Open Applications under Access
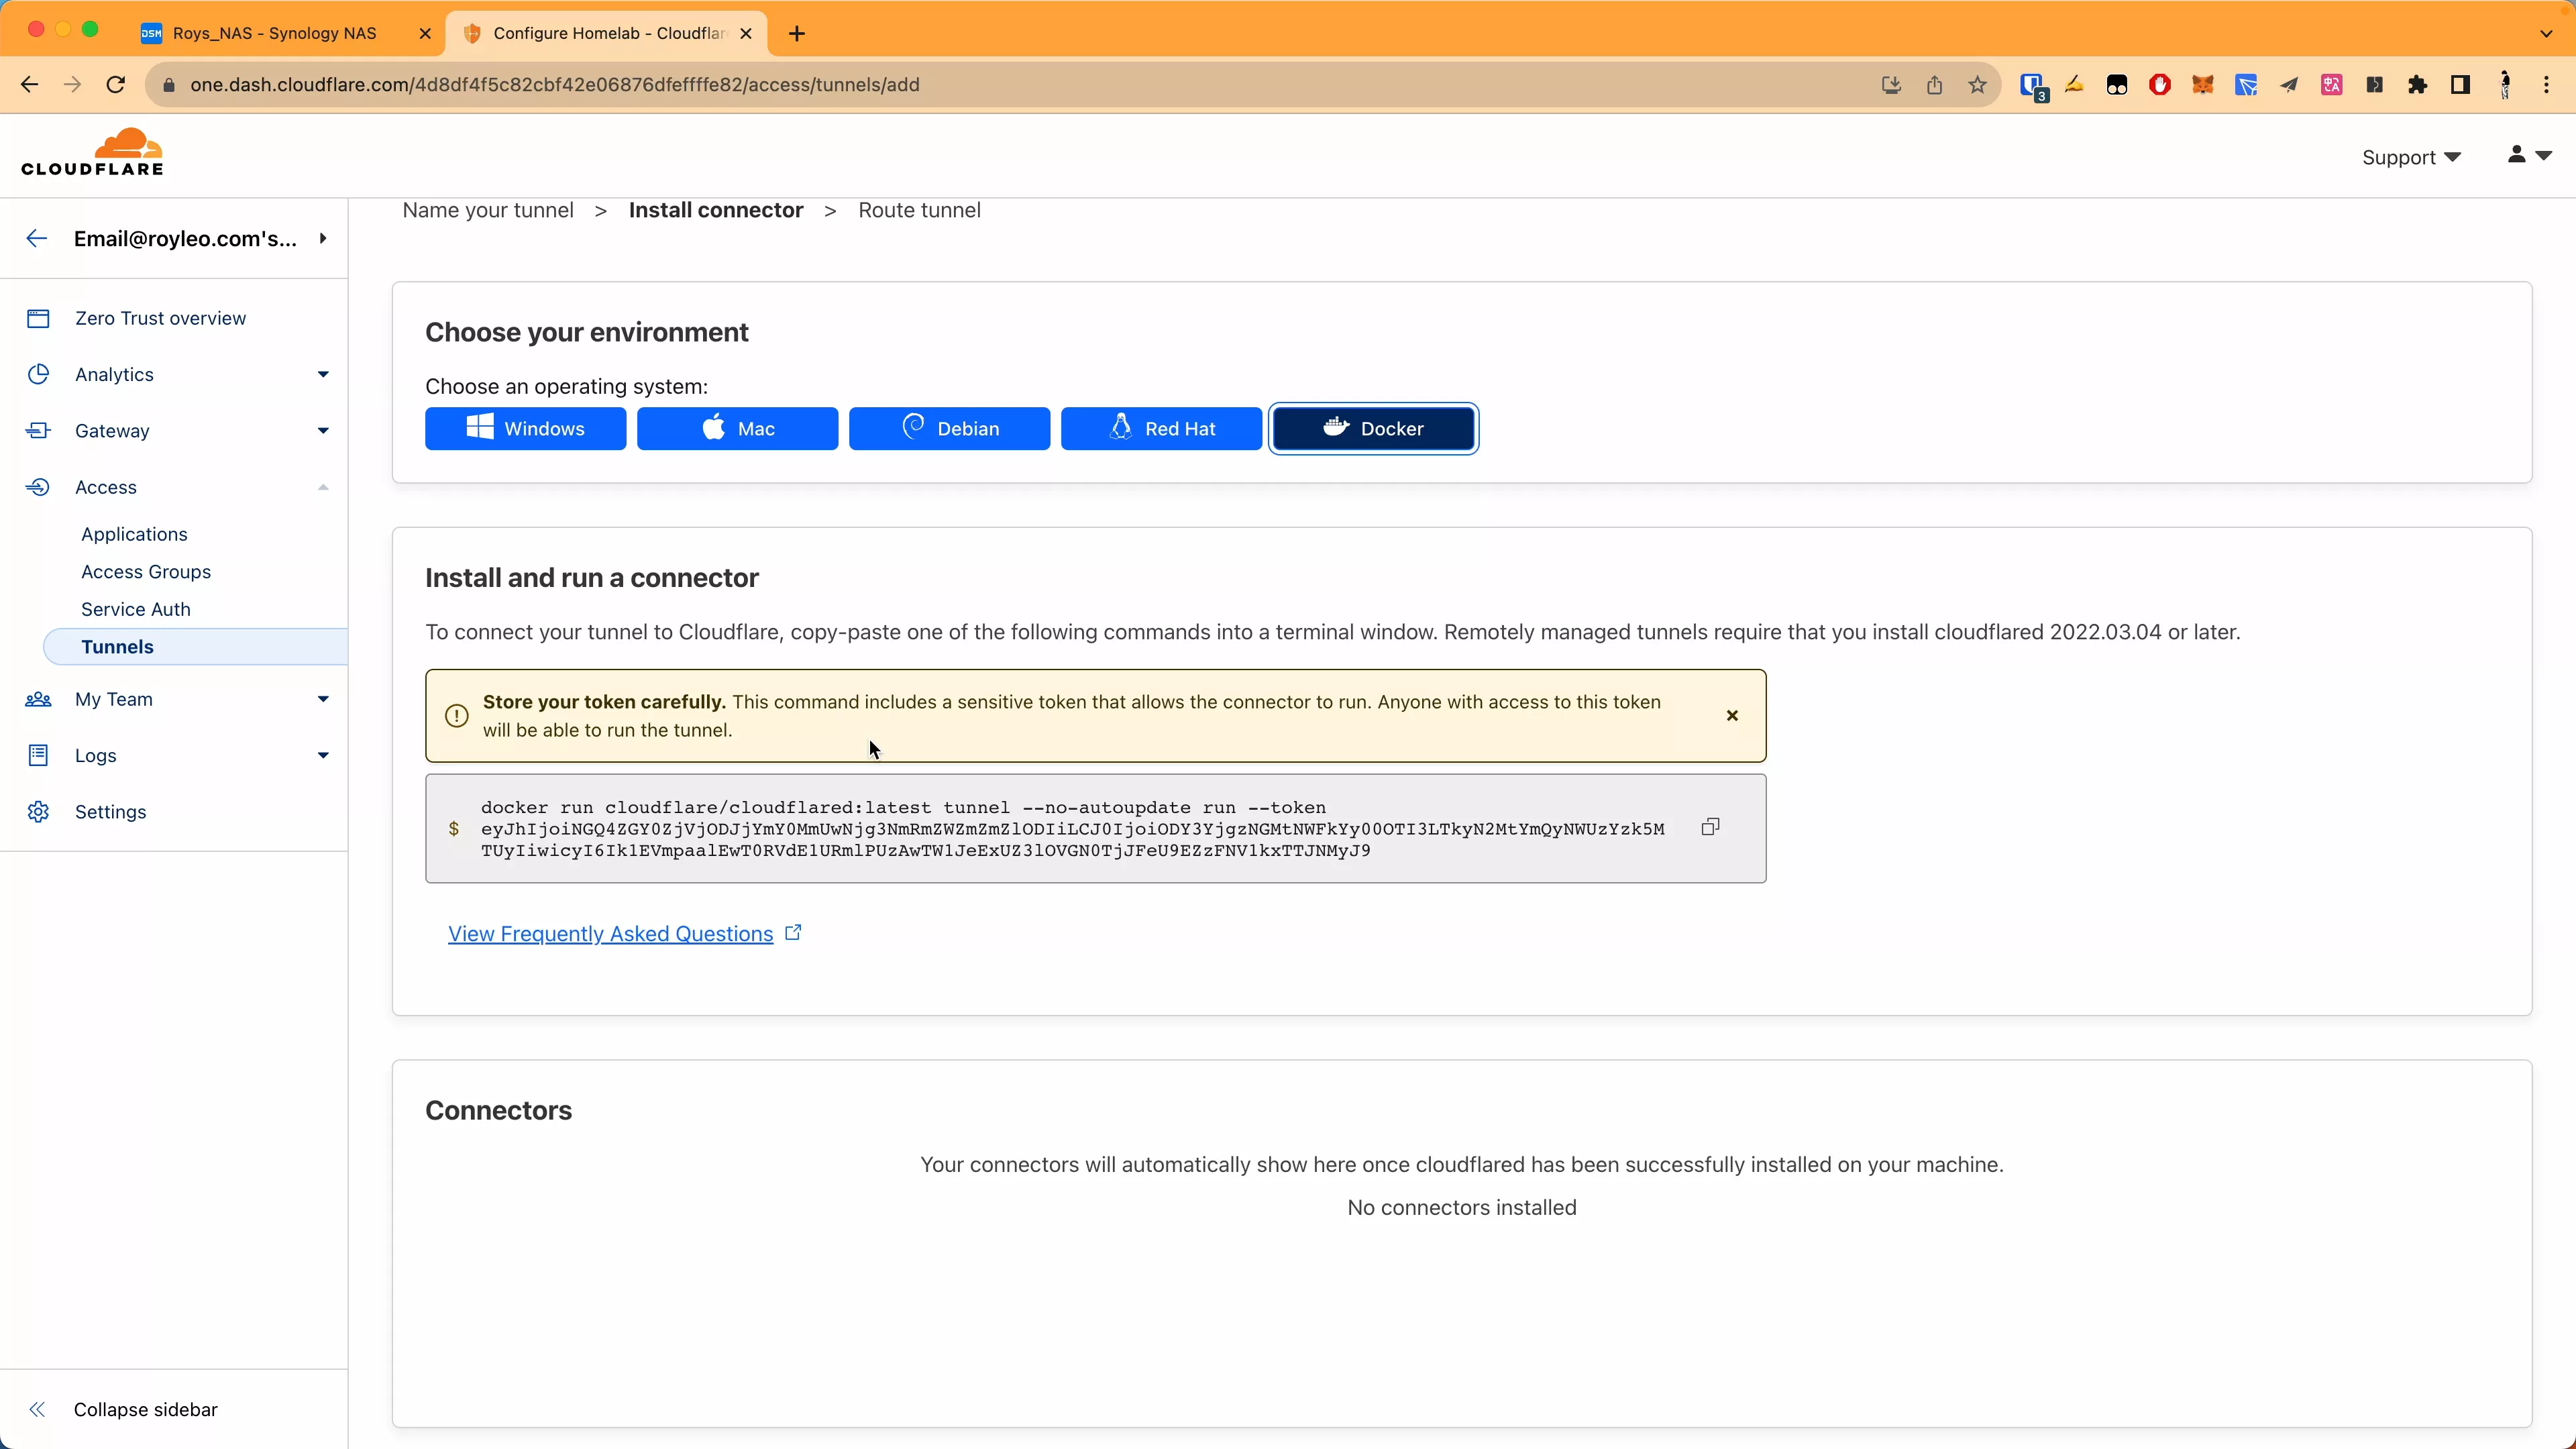Screen dimensions: 2576x1449 coord(134,534)
